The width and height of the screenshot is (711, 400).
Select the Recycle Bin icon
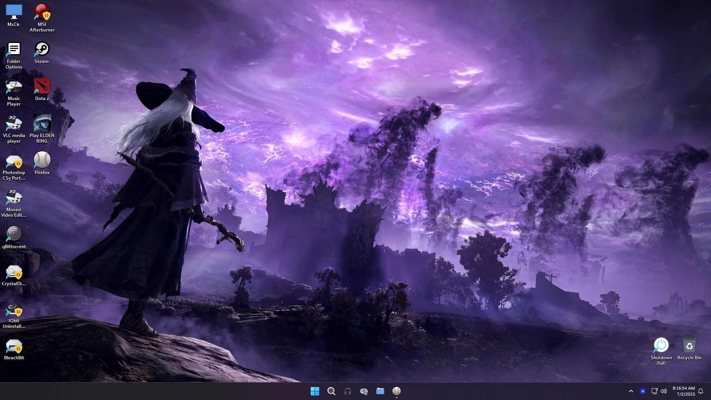click(x=689, y=349)
